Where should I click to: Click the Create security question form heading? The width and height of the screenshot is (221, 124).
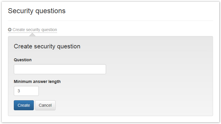click(47, 46)
